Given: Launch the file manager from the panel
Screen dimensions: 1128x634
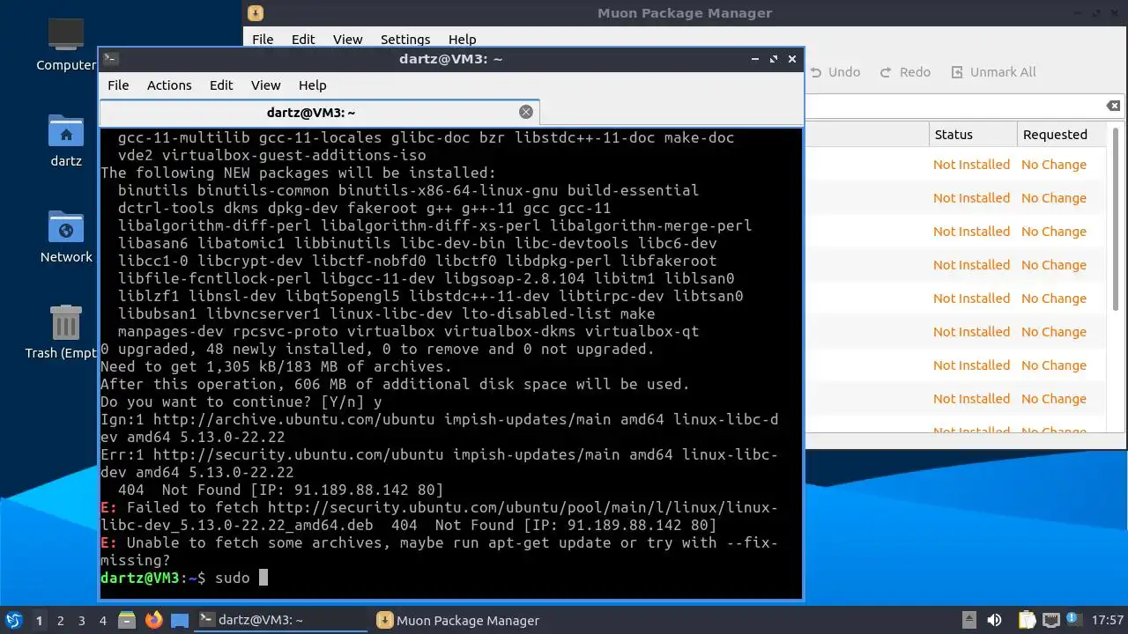Looking at the screenshot, I should (x=127, y=620).
